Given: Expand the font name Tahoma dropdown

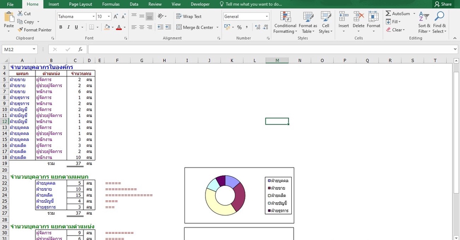Looking at the screenshot, I should point(93,16).
